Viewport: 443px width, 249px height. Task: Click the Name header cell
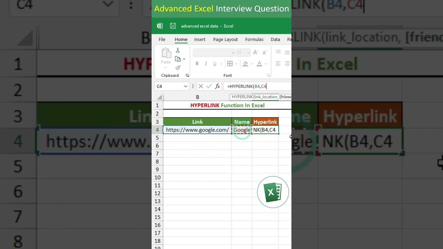pos(242,122)
